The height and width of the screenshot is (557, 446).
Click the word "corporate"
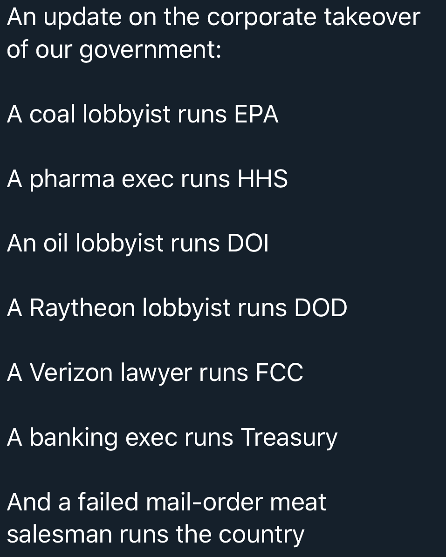(261, 18)
